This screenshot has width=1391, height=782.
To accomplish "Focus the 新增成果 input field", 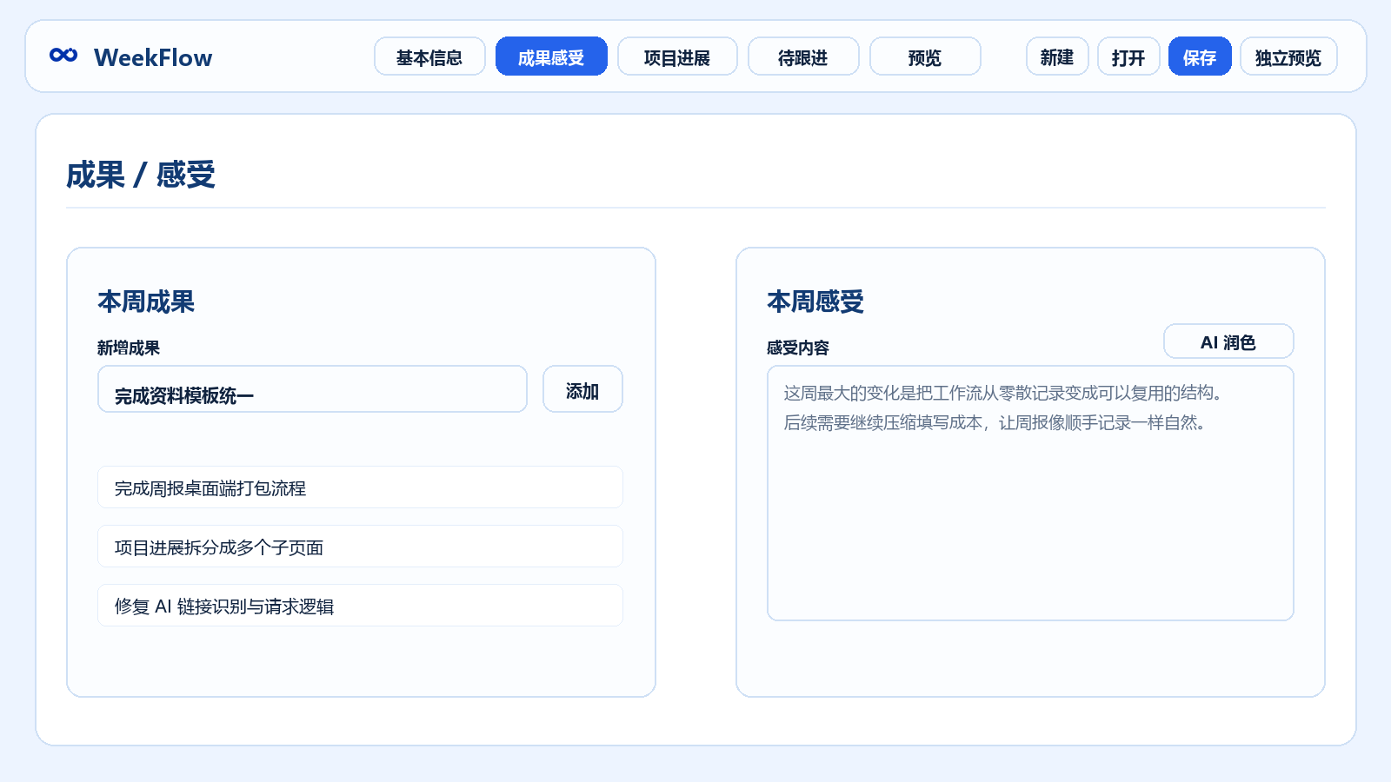I will [x=312, y=389].
